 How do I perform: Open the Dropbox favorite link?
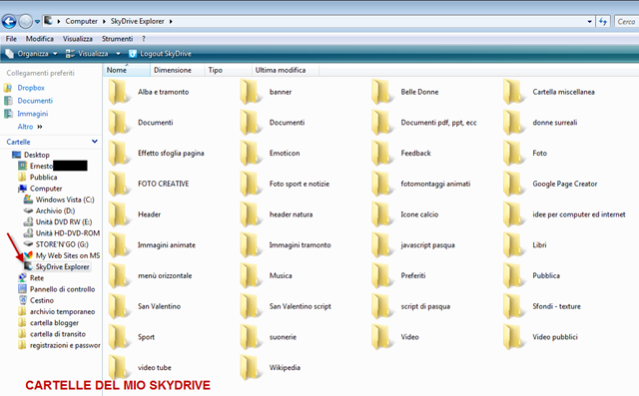click(x=31, y=88)
